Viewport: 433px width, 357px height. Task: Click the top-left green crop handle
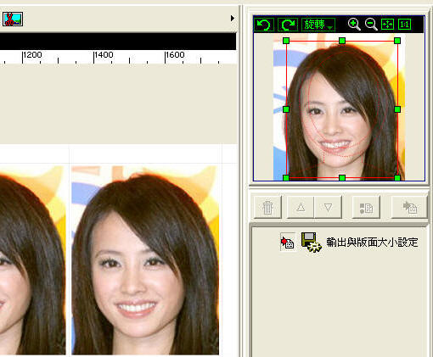pos(286,41)
